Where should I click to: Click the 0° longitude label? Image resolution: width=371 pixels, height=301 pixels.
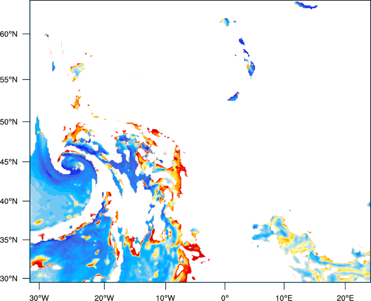click(225, 298)
